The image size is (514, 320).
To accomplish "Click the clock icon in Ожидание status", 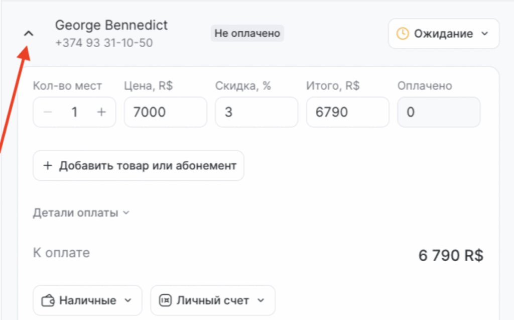I will pos(403,34).
